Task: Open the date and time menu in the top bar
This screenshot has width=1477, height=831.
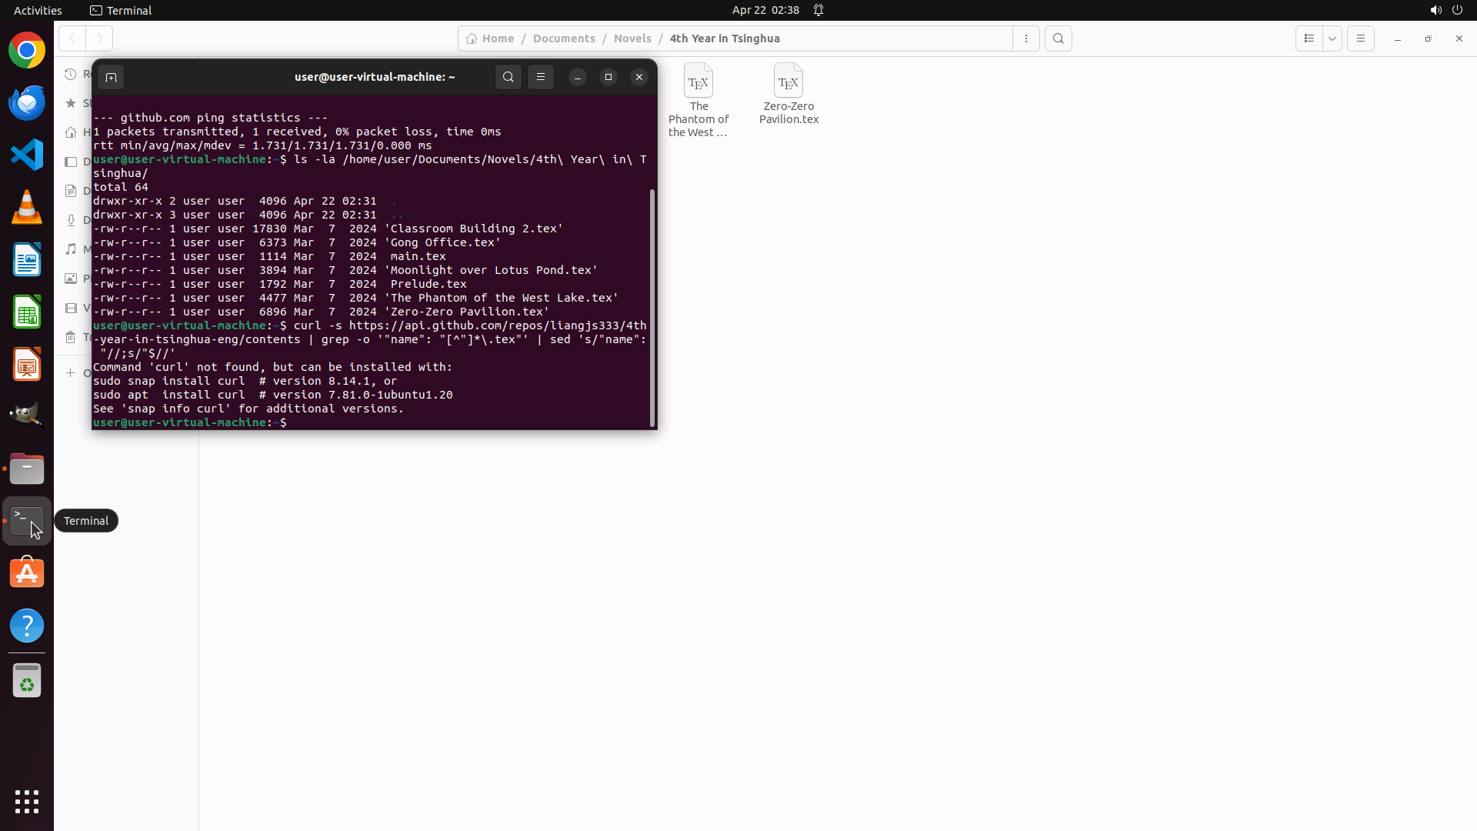Action: (765, 10)
